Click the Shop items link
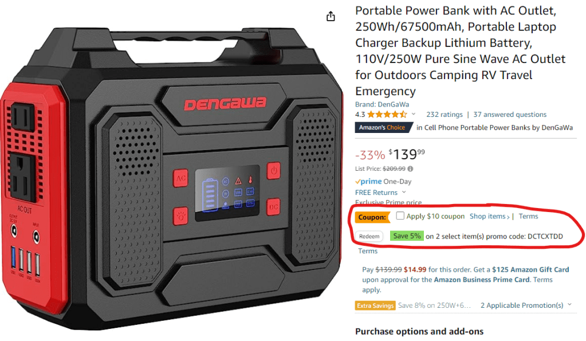586x341 pixels. [x=489, y=216]
